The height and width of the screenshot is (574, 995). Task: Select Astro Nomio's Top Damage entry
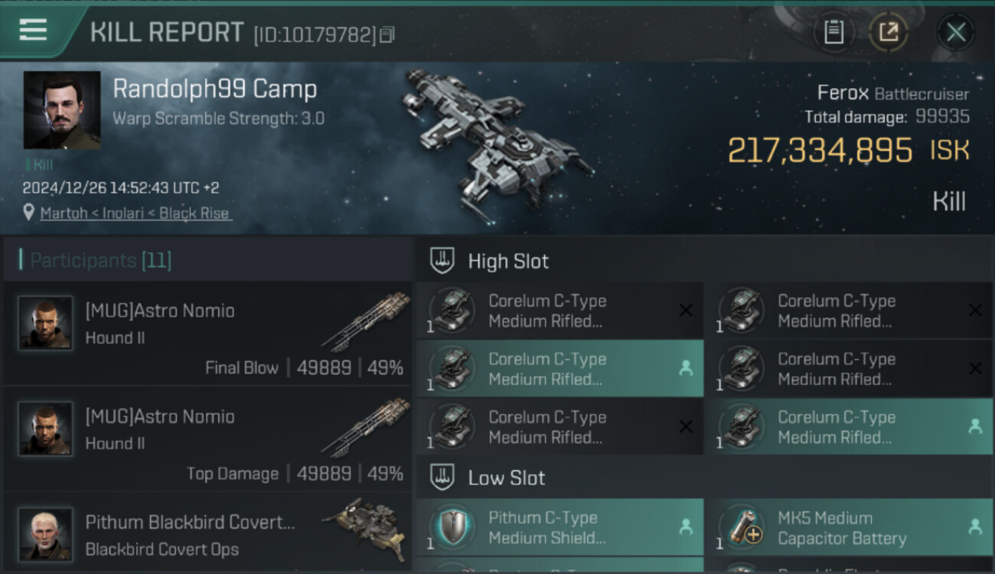207,439
